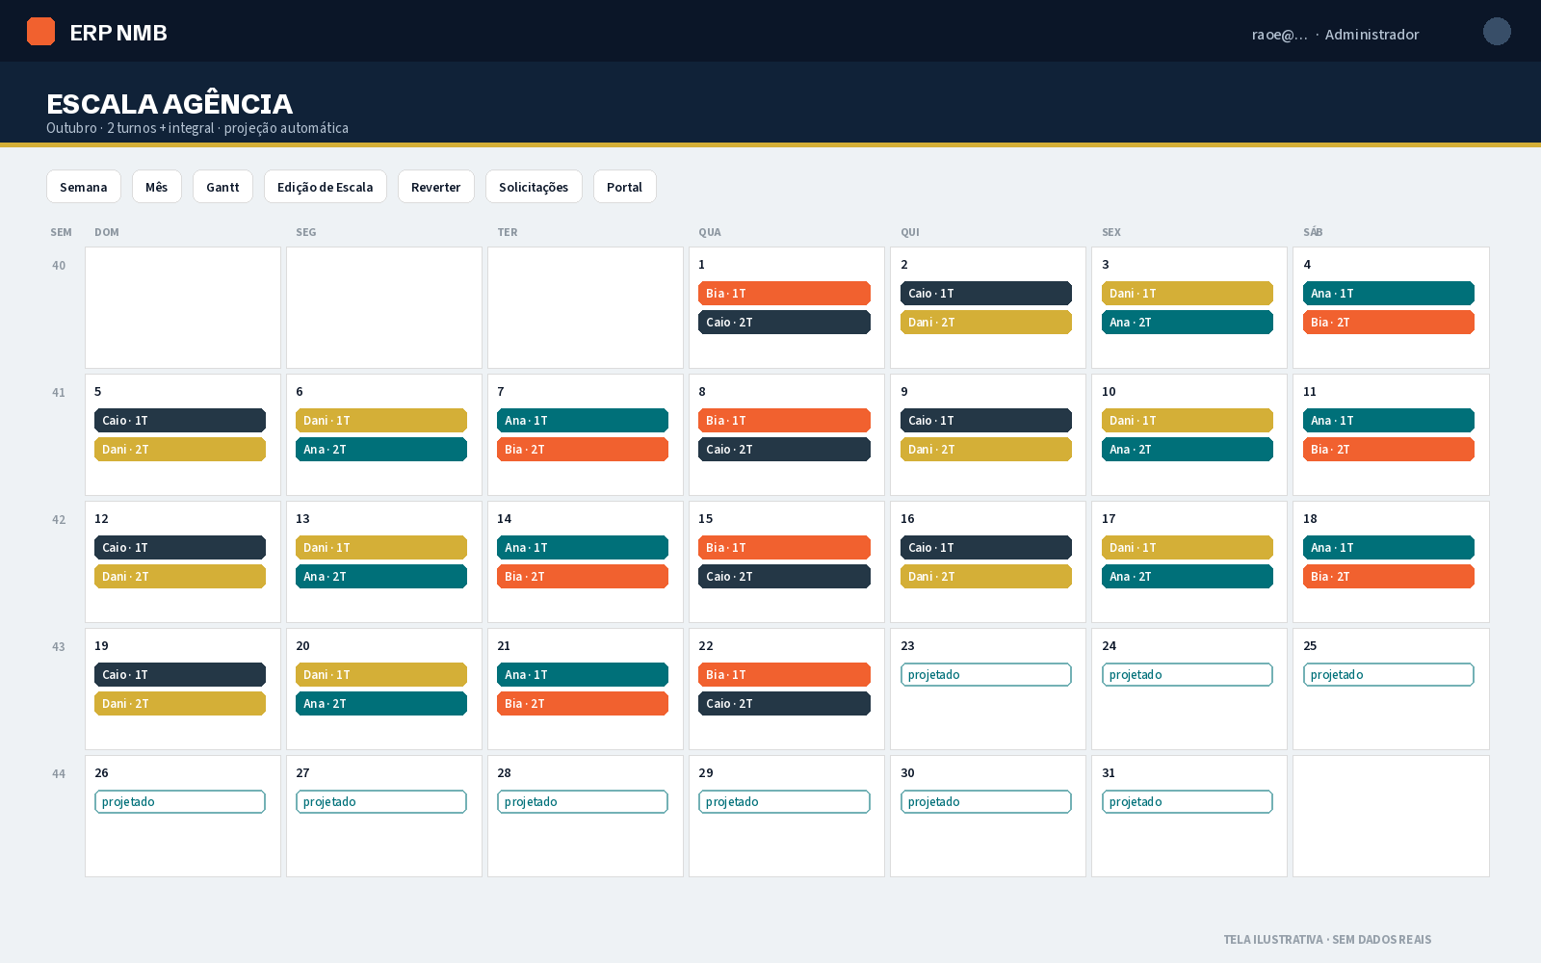
Task: Open the user avatar in the header
Action: (x=1497, y=32)
